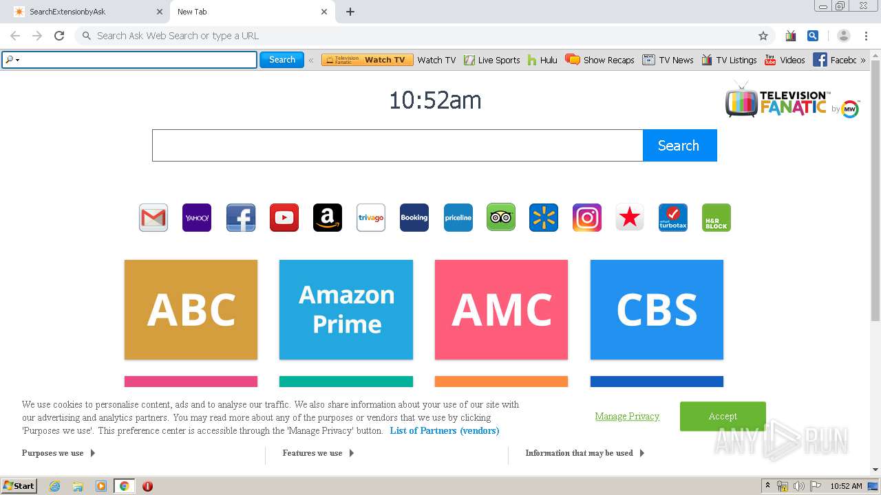The width and height of the screenshot is (881, 495).
Task: Open the Yahoo shortcut icon
Action: (197, 218)
